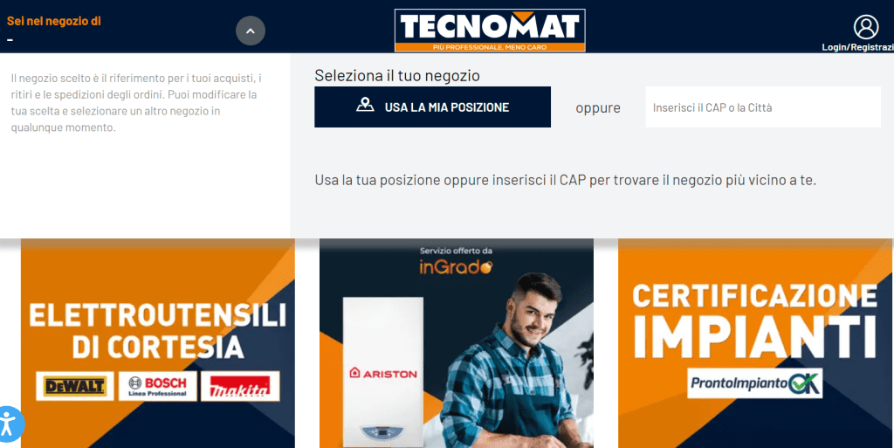The height and width of the screenshot is (448, 894).
Task: Click Sei nel negozio di label
Action: click(53, 21)
